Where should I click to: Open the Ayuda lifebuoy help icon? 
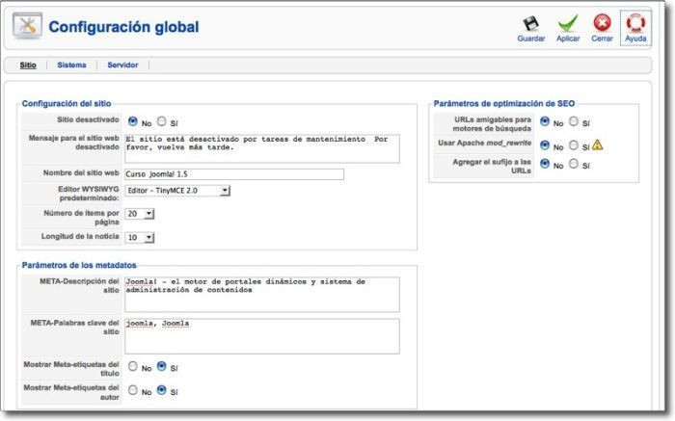[634, 22]
